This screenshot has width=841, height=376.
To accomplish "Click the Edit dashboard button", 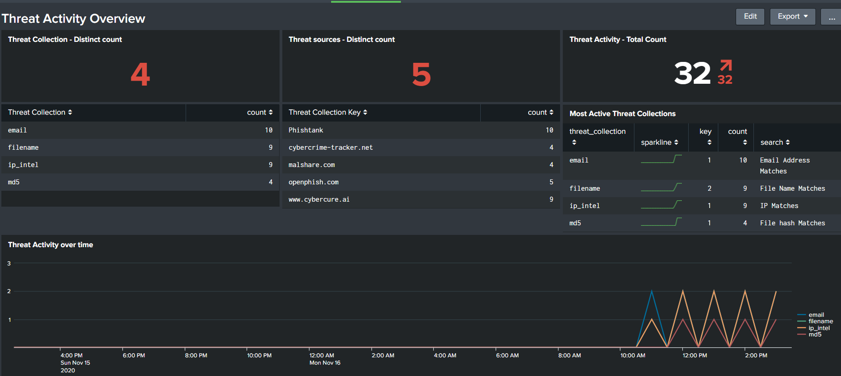I will click(750, 16).
